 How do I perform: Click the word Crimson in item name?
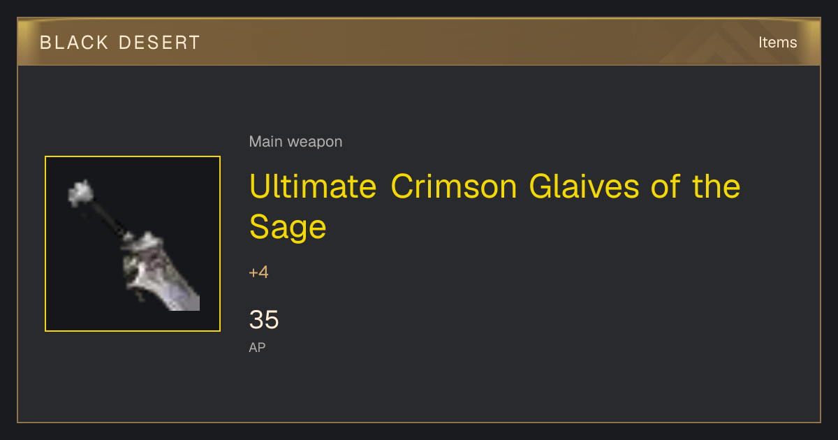(454, 186)
